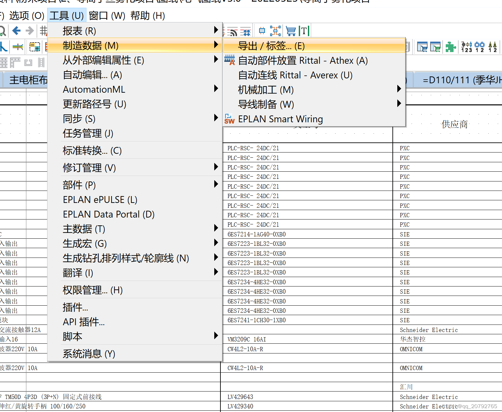Click the blue cross lines toolbar icon
The height and width of the screenshot is (412, 502).
[246, 32]
